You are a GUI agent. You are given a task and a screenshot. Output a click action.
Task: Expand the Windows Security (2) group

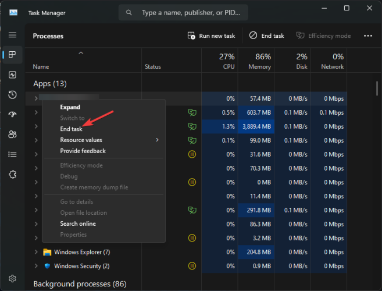36,266
